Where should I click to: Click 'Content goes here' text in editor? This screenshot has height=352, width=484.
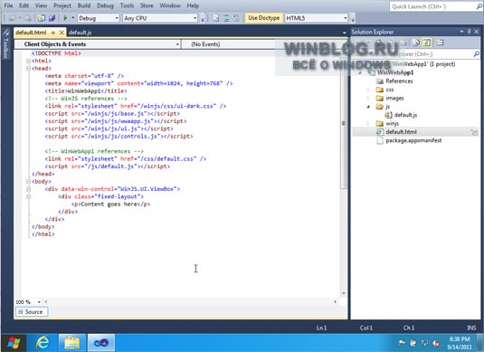109,205
